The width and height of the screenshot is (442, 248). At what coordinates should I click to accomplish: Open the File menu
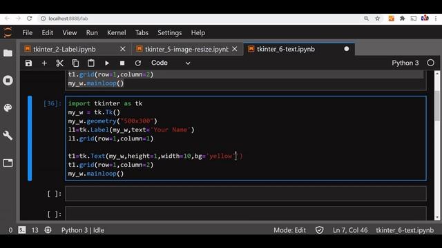coord(28,32)
